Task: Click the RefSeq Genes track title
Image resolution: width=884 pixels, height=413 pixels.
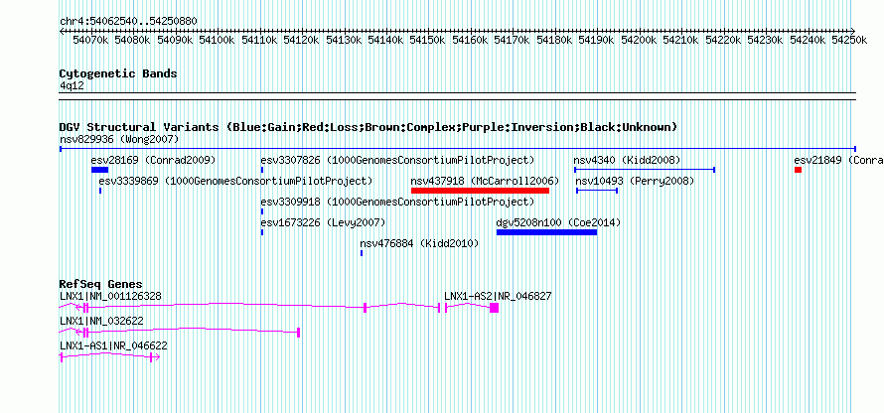Action: [101, 284]
